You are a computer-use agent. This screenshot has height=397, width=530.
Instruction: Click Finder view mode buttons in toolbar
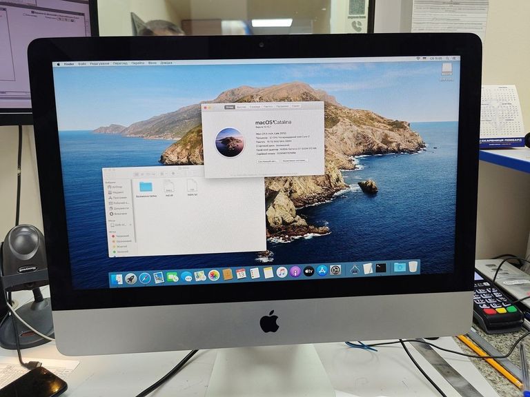[145, 174]
